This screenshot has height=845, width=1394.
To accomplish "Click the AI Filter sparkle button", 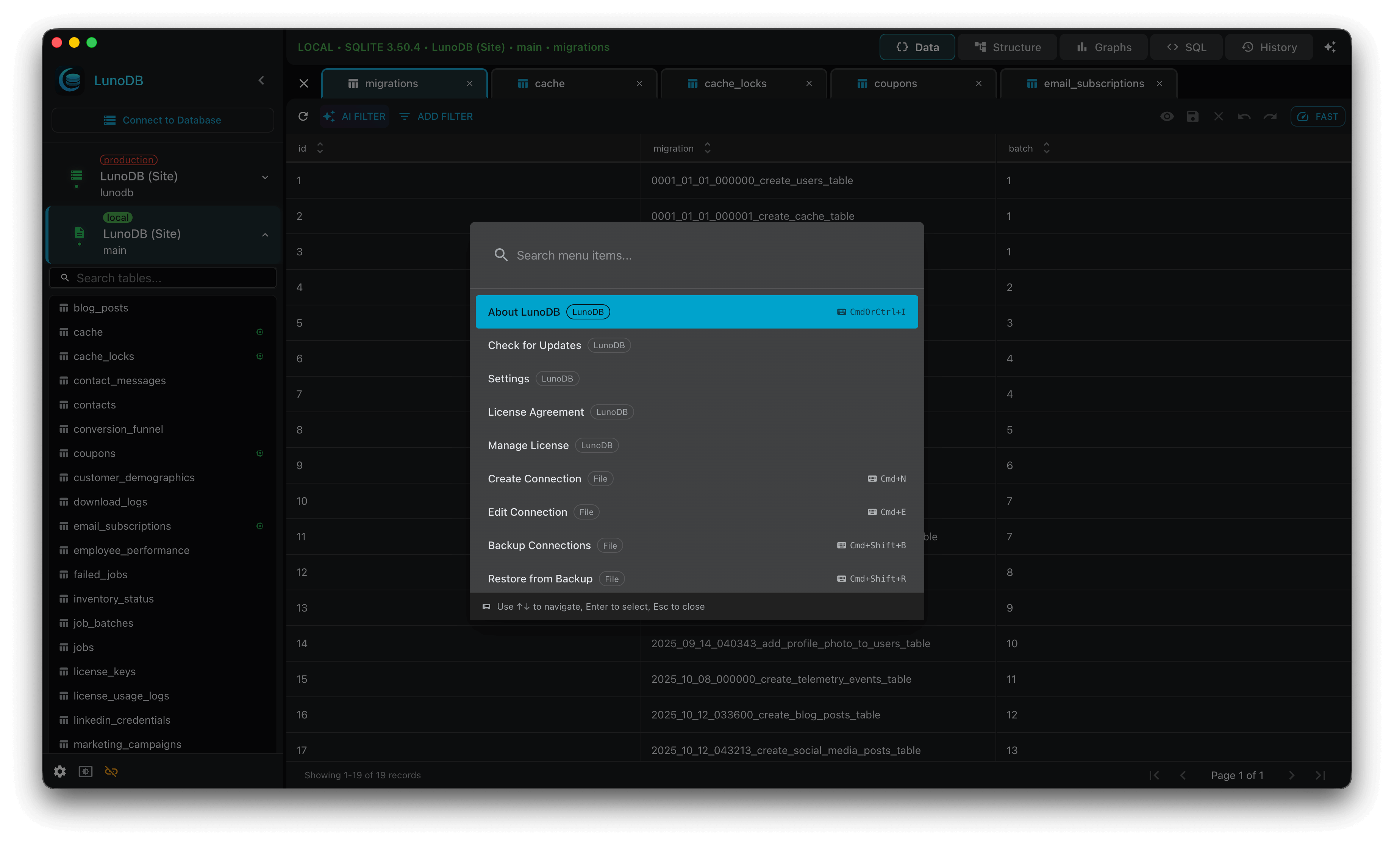I will 354,116.
